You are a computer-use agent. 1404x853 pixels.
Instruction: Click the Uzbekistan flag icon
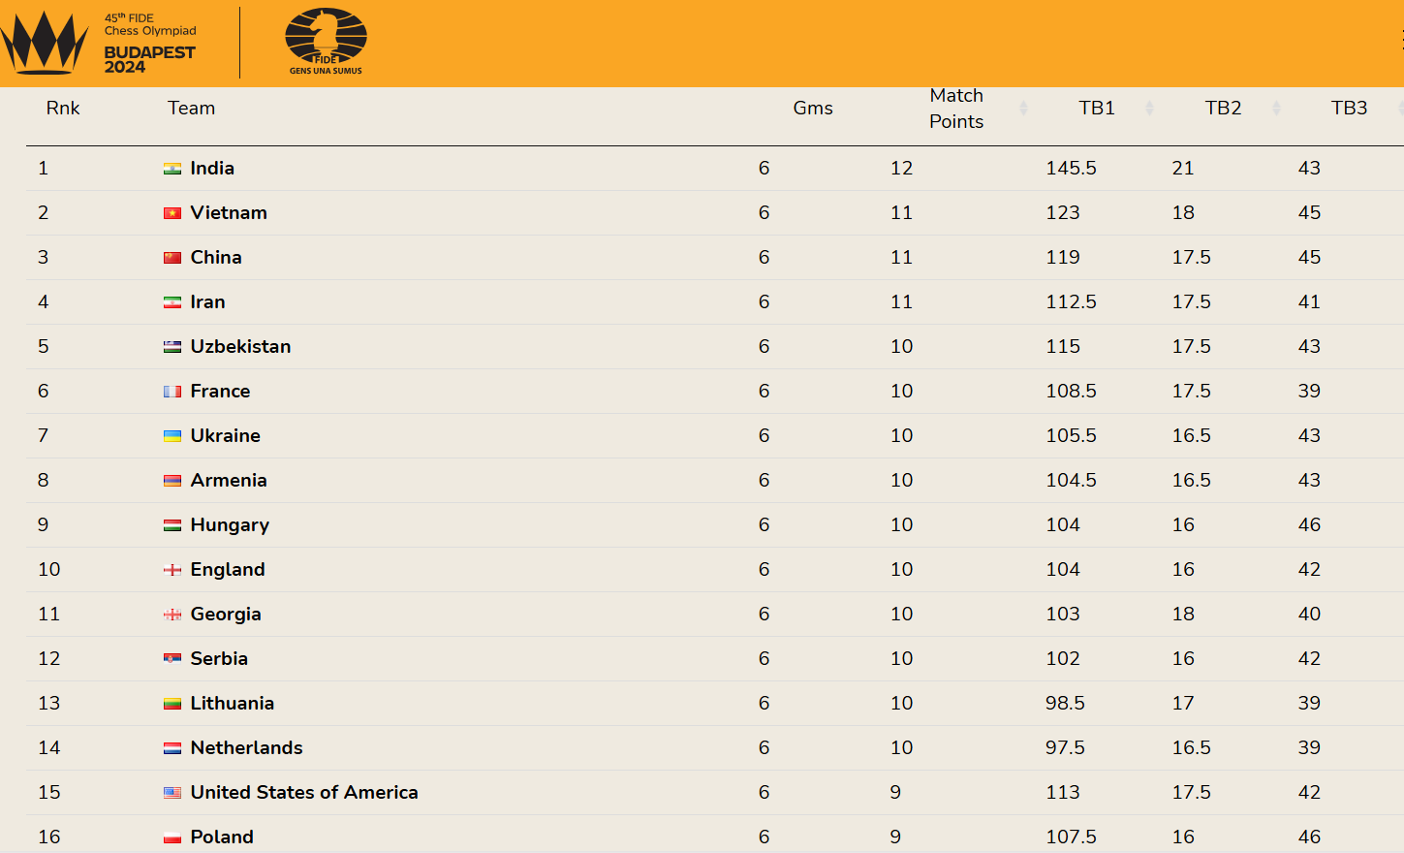pos(172,347)
